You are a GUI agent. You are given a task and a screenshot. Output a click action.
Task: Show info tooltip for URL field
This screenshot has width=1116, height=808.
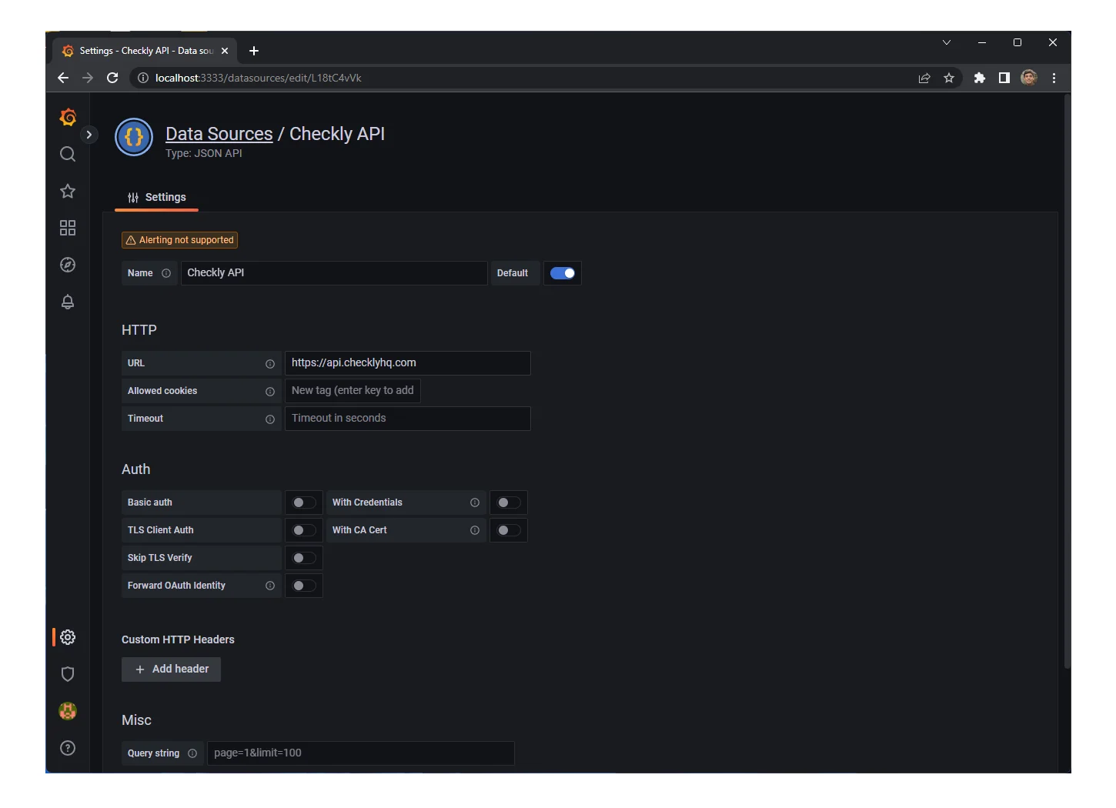pos(270,364)
